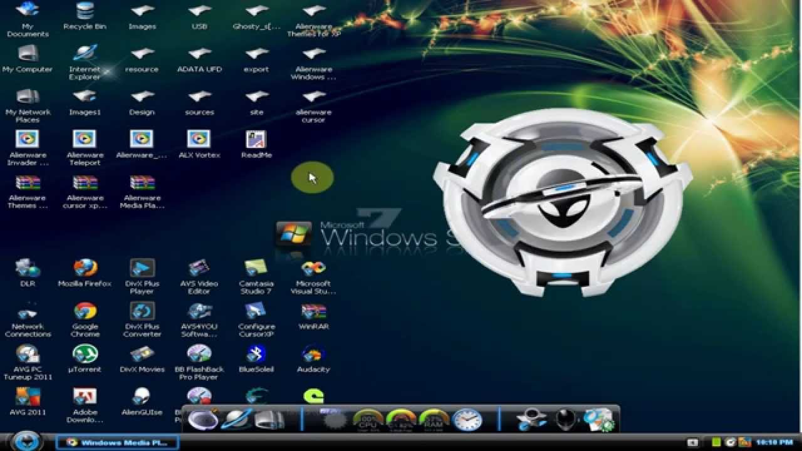Launch Google Chrome
The image size is (802, 451).
(85, 319)
